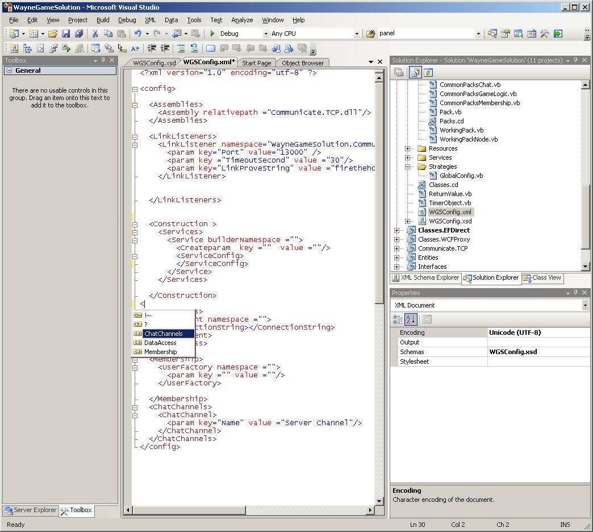Toggle a bookmark using the bookmark icon
Viewport: 593px width, 532px height.
pyautogui.click(x=211, y=48)
